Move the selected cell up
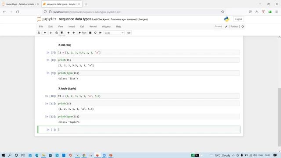281x158 pixels. click(68, 33)
